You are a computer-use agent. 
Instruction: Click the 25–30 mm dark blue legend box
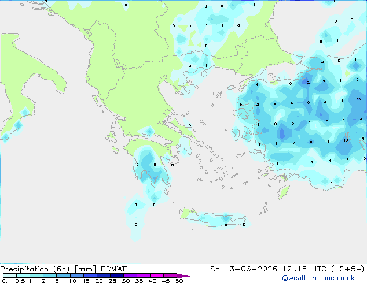point(117,275)
